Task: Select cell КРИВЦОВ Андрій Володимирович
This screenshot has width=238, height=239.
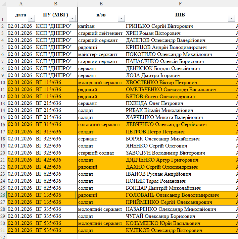Action: 180,47
